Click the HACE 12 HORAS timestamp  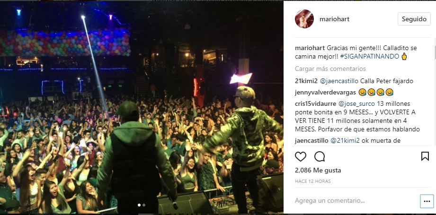click(x=313, y=181)
